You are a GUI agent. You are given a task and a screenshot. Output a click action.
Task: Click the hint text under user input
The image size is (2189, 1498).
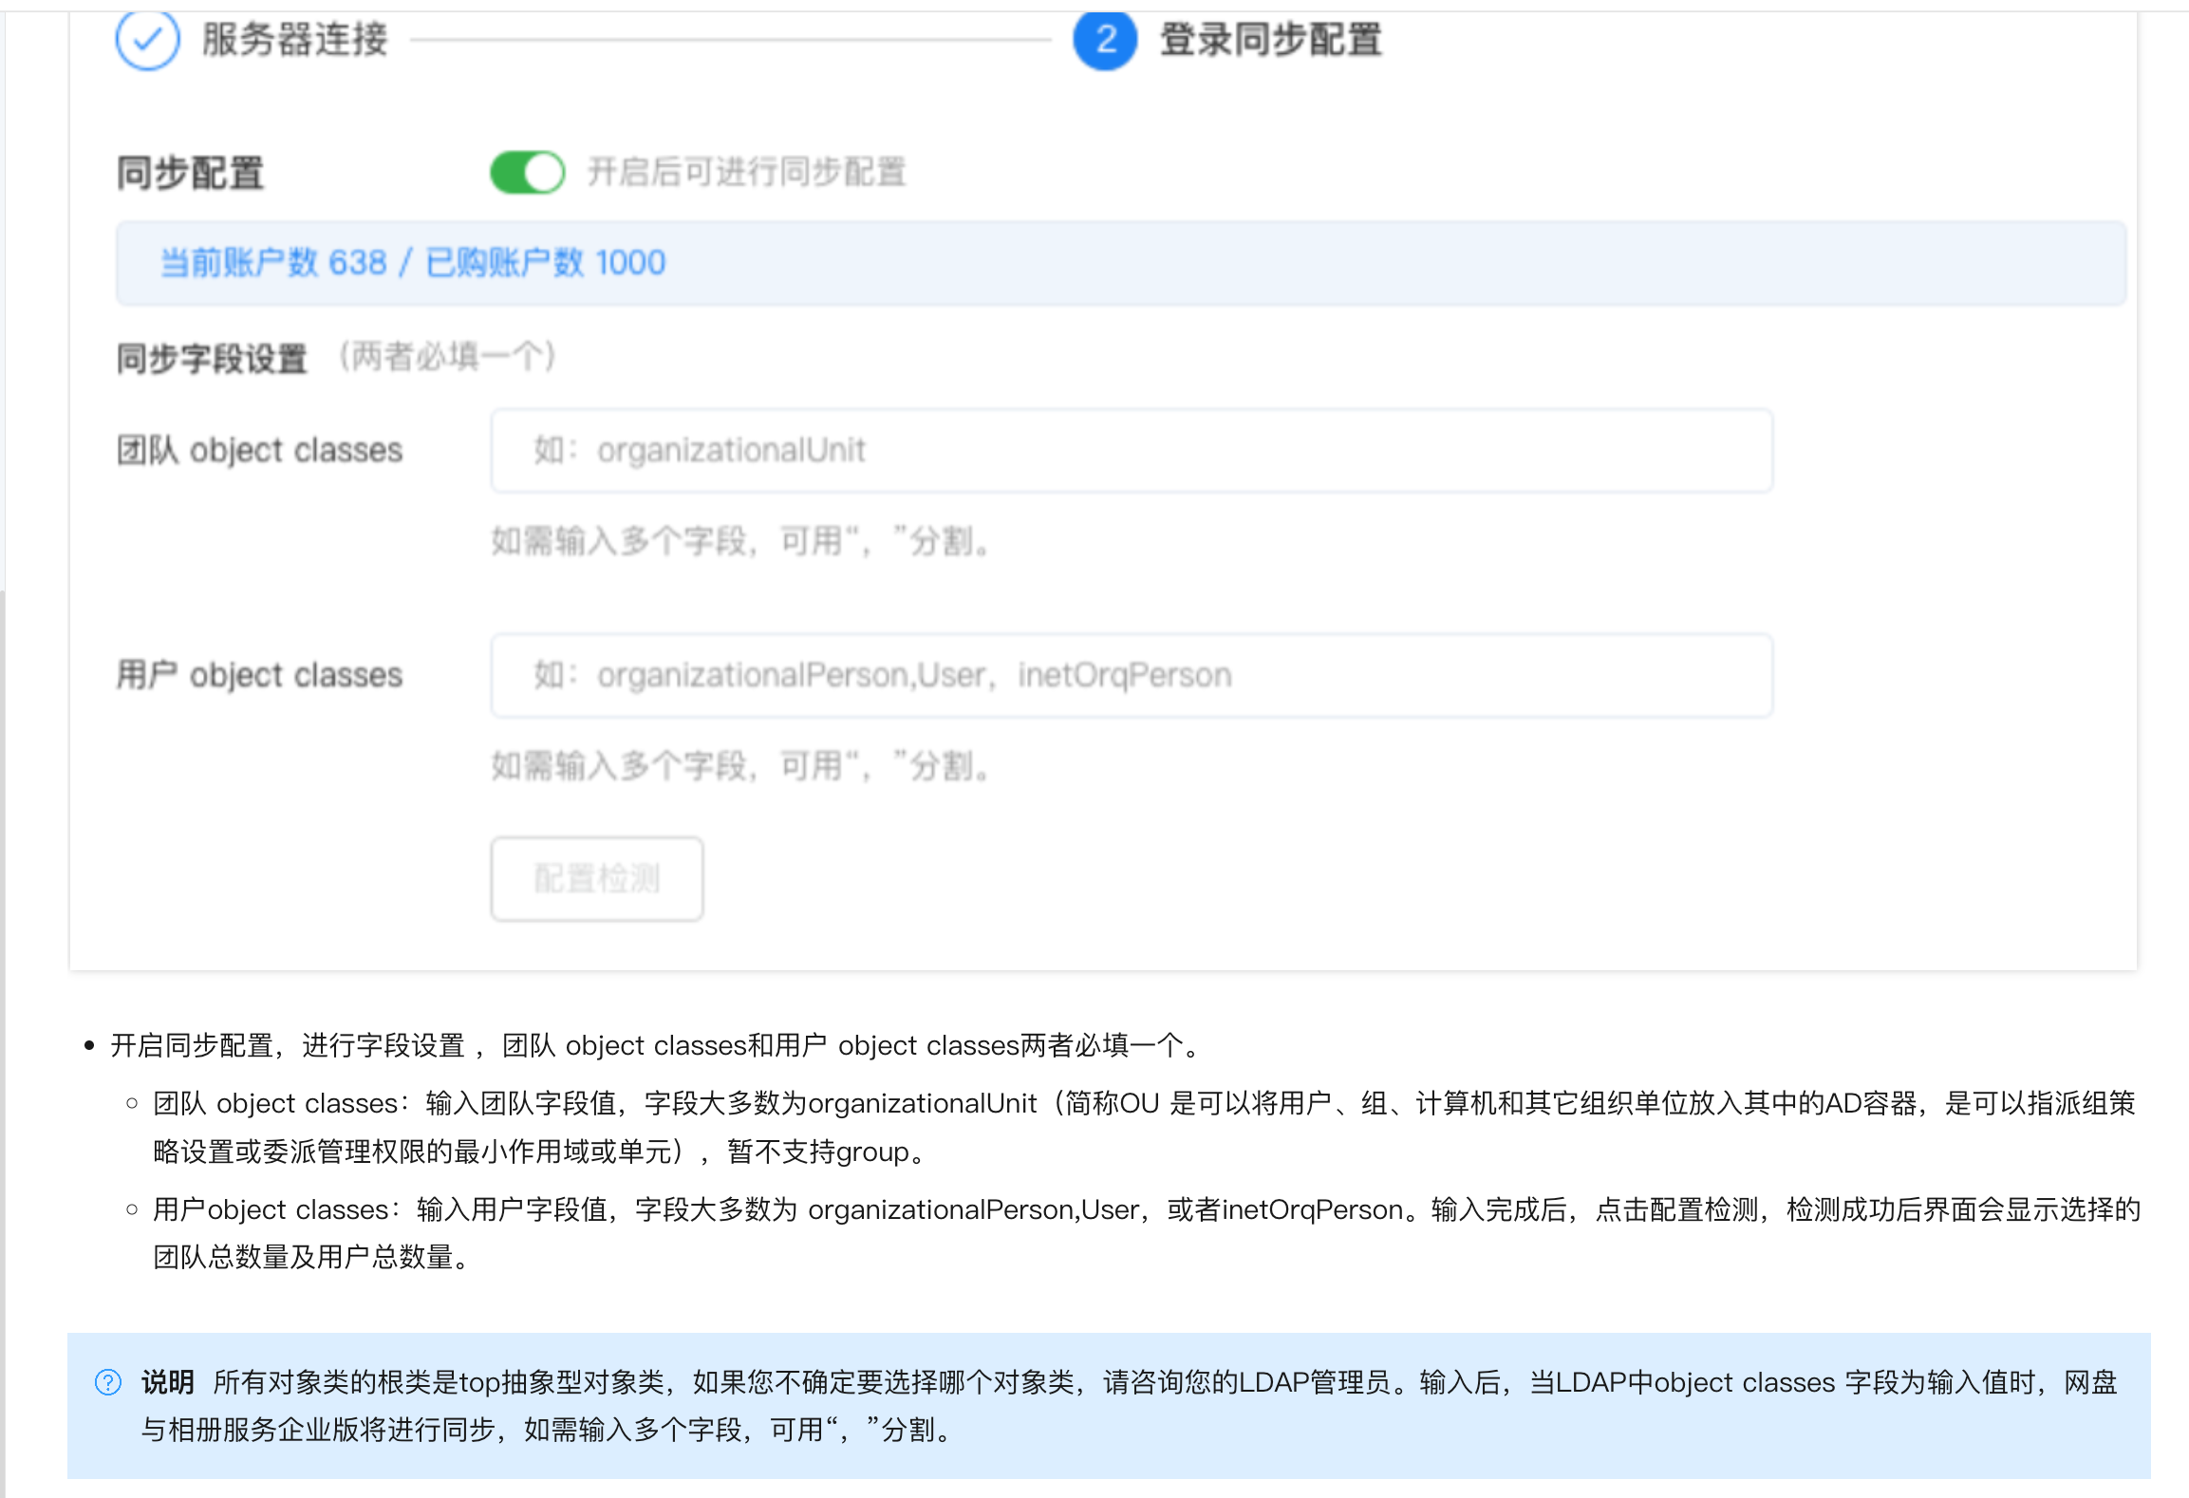(740, 766)
